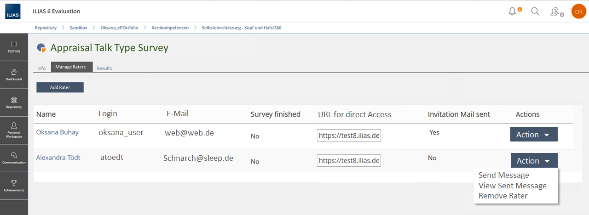Open the Achievements trophy icon

(x=14, y=185)
